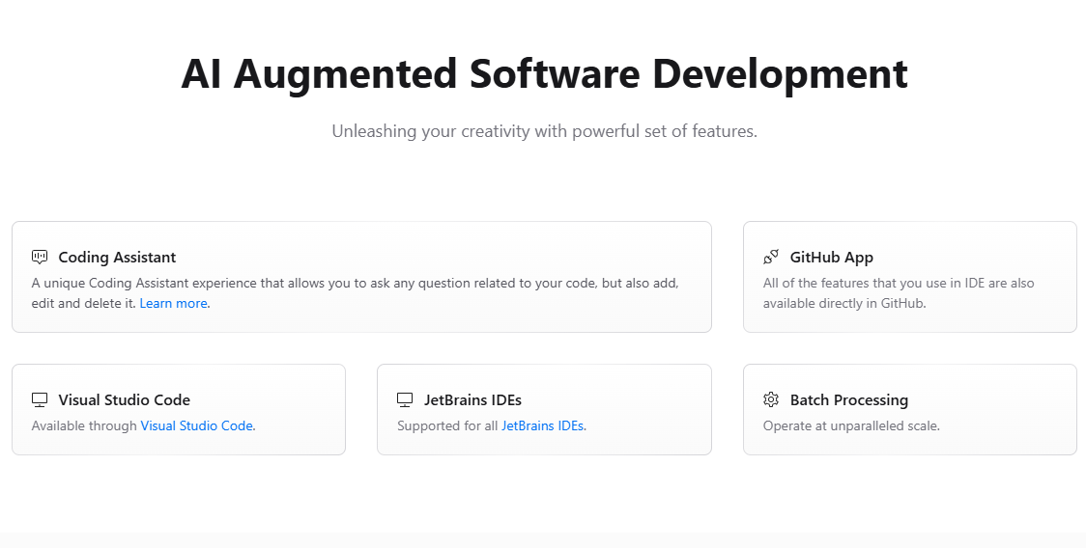Click the 'A unique Coding Assistant experience' description
Image resolution: width=1086 pixels, height=548 pixels.
[x=355, y=292]
